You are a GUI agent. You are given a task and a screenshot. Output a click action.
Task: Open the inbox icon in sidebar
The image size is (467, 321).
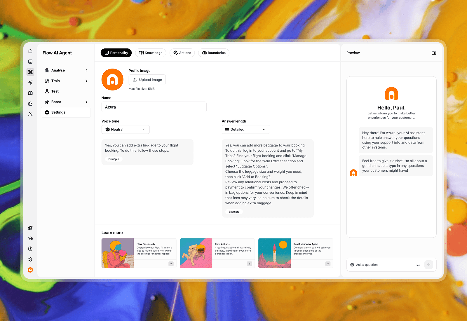click(x=30, y=62)
